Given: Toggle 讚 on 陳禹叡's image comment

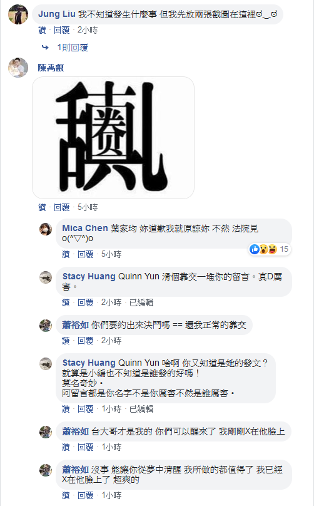Looking at the screenshot, I should click(x=43, y=207).
